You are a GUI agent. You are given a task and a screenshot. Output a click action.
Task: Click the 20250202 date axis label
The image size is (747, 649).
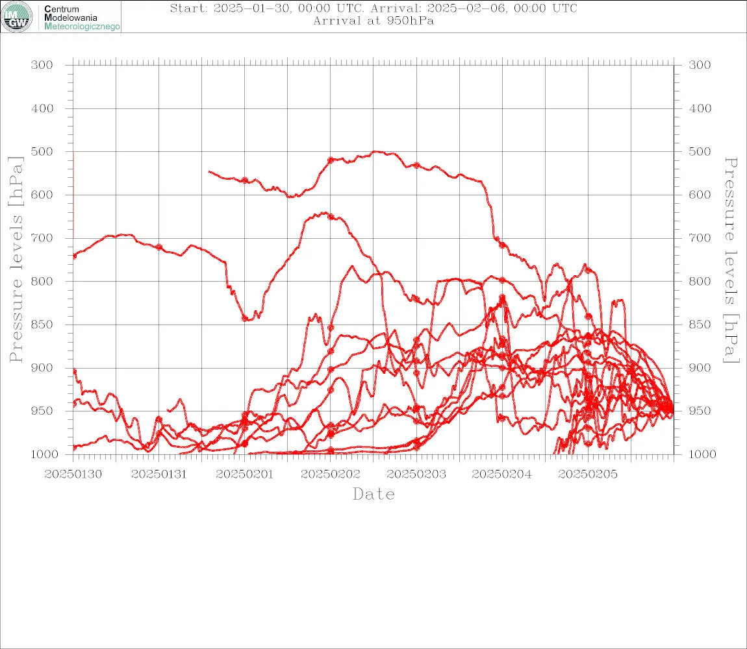point(330,474)
